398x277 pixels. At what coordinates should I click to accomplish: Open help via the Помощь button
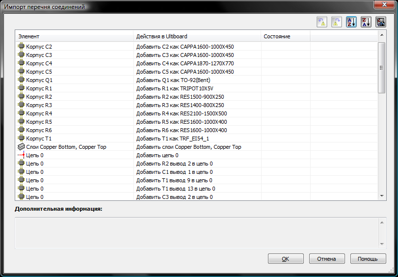(368, 259)
